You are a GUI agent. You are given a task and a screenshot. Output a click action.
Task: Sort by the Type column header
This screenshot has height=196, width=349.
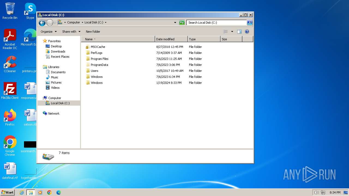[204, 39]
